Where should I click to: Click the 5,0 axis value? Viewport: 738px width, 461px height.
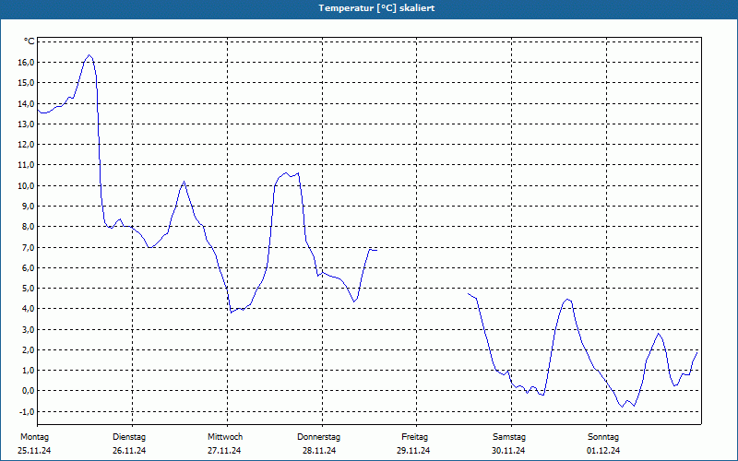click(x=28, y=289)
